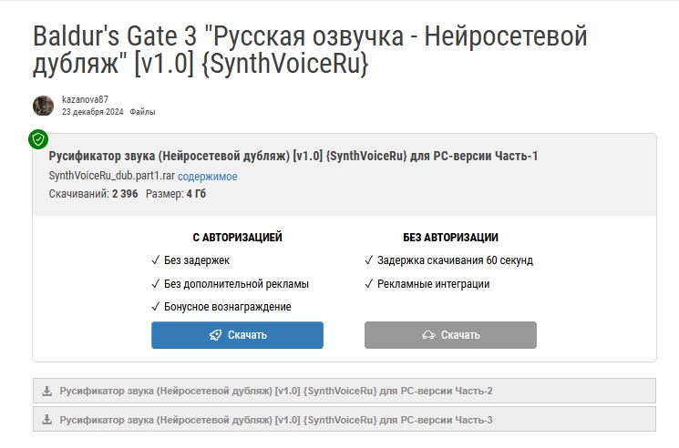Expand the Часть-2 file row title
This screenshot has height=448, width=679.
click(x=276, y=392)
